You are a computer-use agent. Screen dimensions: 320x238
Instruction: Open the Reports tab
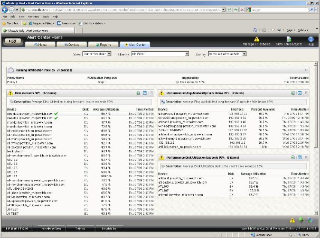point(103,44)
